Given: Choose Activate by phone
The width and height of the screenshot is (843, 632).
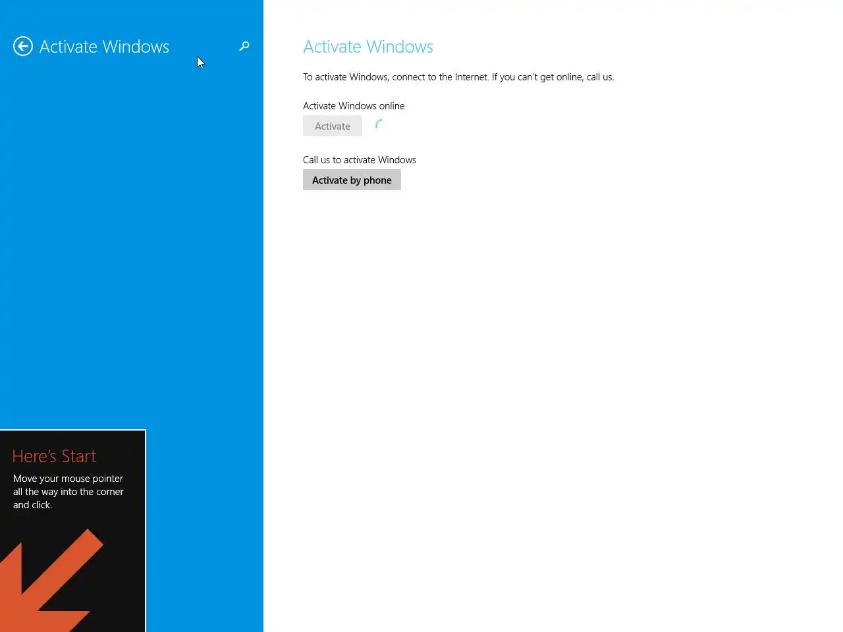Looking at the screenshot, I should [x=352, y=180].
